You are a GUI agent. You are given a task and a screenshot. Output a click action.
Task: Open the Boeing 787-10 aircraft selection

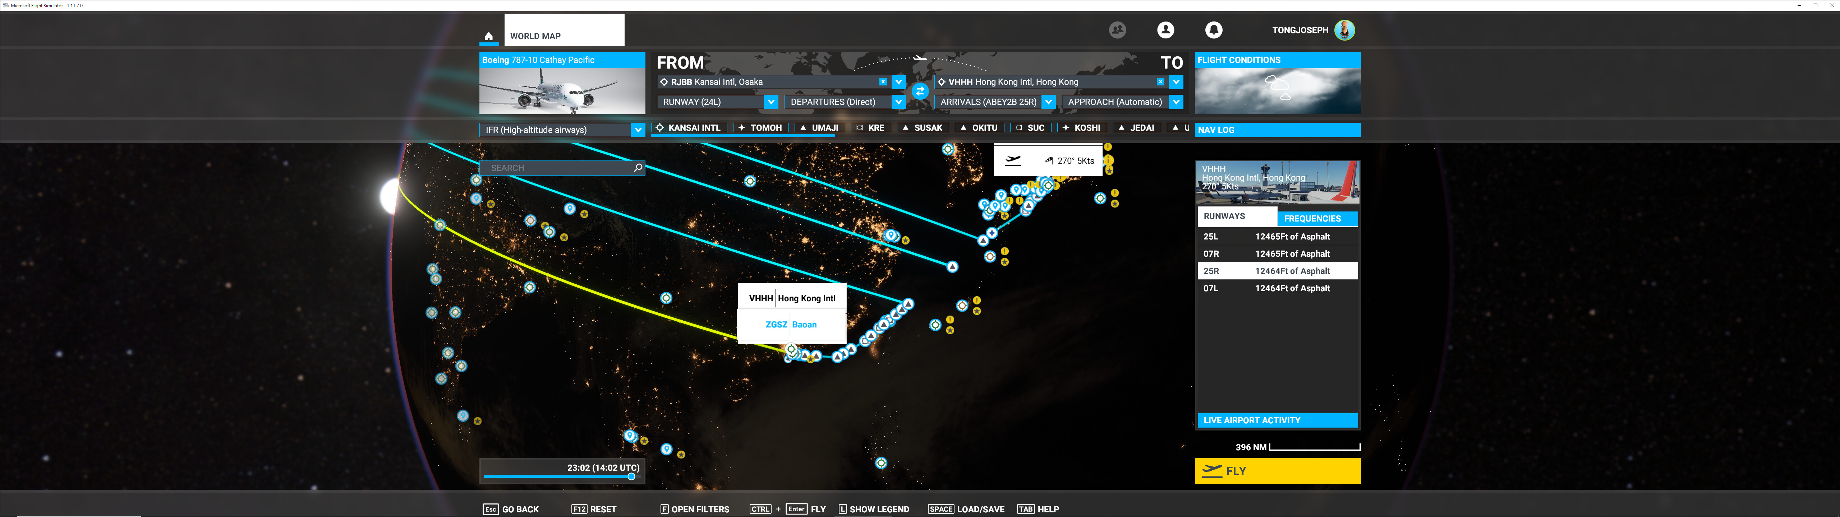pos(562,83)
